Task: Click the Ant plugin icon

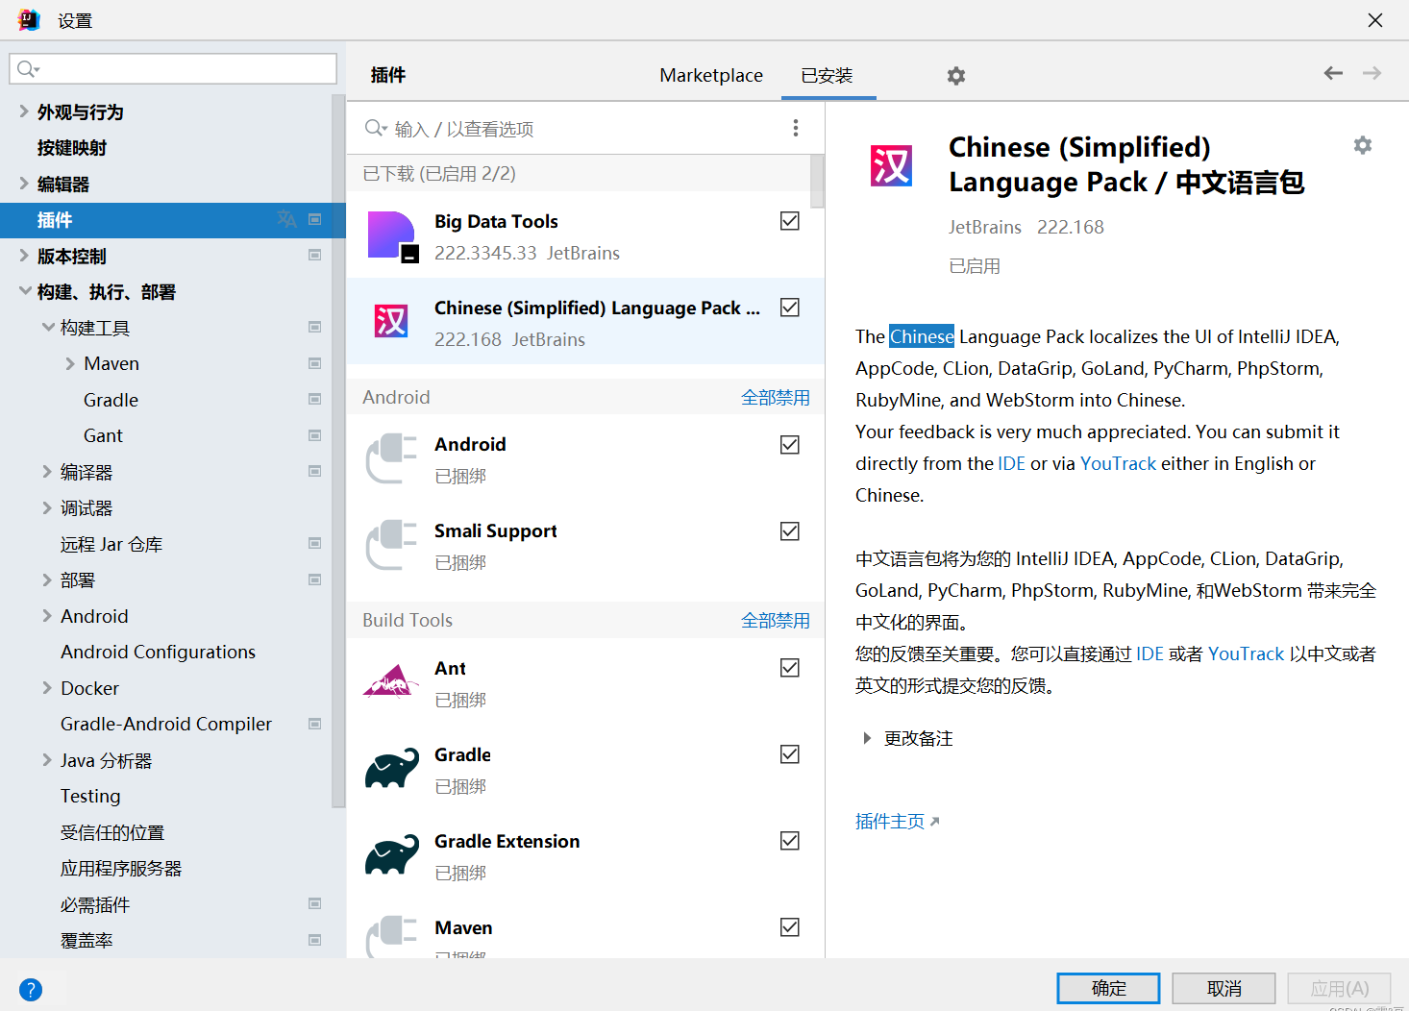Action: pos(391,682)
